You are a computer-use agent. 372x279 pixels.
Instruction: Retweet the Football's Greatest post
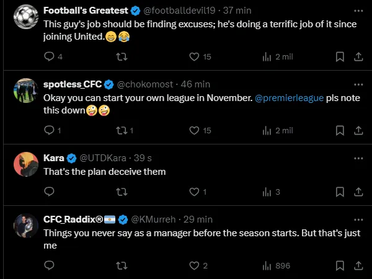click(x=122, y=56)
